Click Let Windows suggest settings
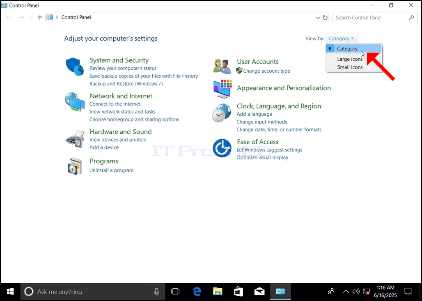The height and width of the screenshot is (301, 422). (269, 150)
